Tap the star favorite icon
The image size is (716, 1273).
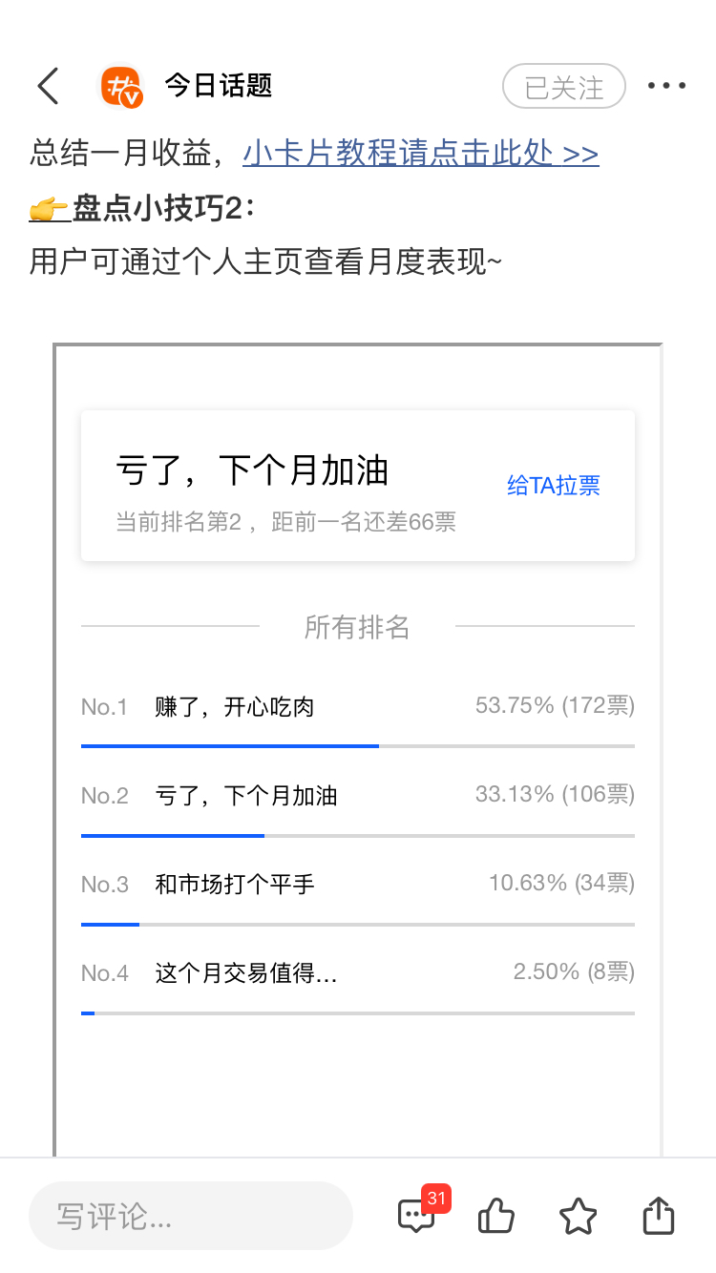[x=578, y=1216]
